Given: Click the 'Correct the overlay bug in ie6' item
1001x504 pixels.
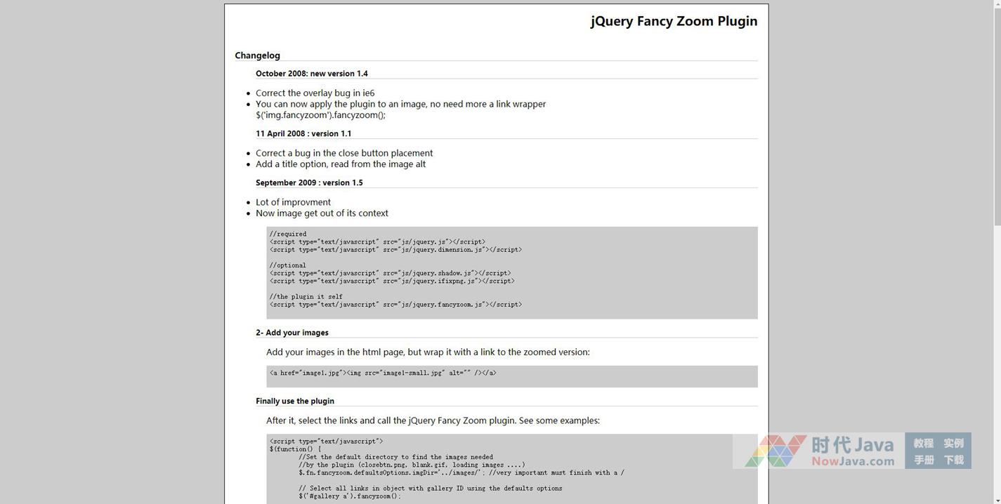Looking at the screenshot, I should pos(315,93).
